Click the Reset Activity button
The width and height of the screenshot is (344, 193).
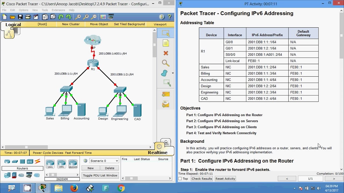225,179
